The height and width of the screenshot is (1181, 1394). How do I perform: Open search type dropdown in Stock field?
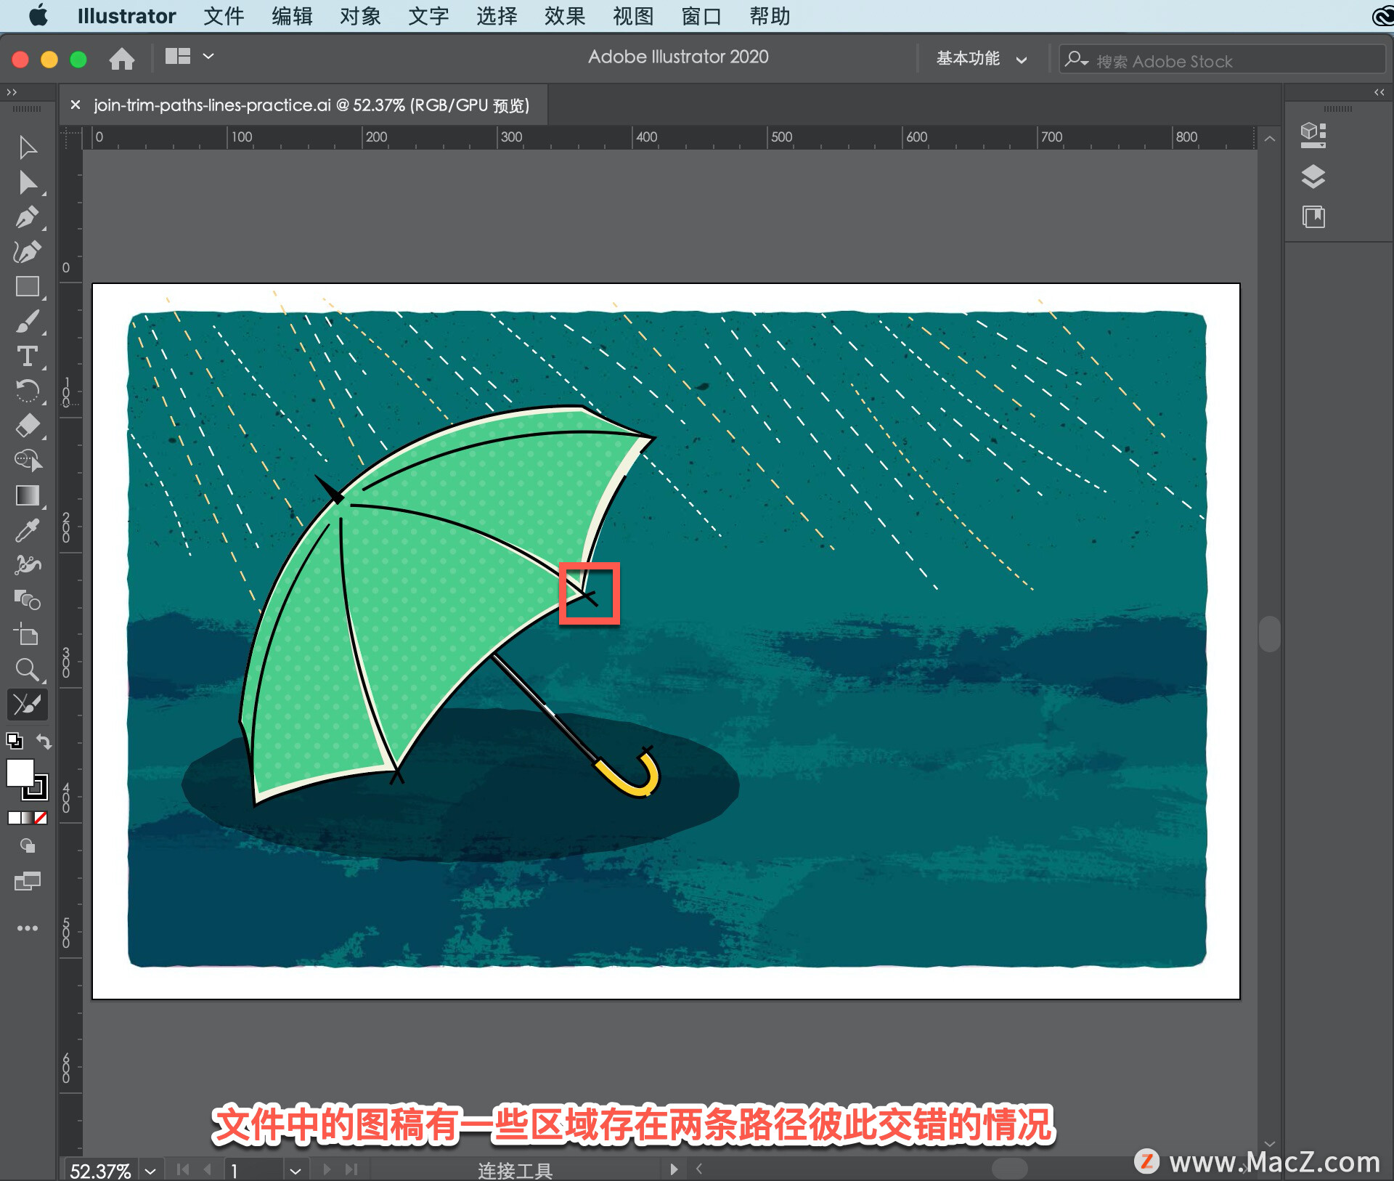(x=1077, y=60)
